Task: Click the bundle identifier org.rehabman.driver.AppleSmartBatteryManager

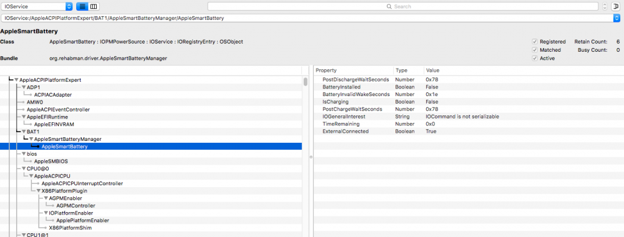Action: pos(108,59)
